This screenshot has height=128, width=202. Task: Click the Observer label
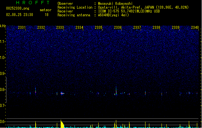[x=65, y=4]
